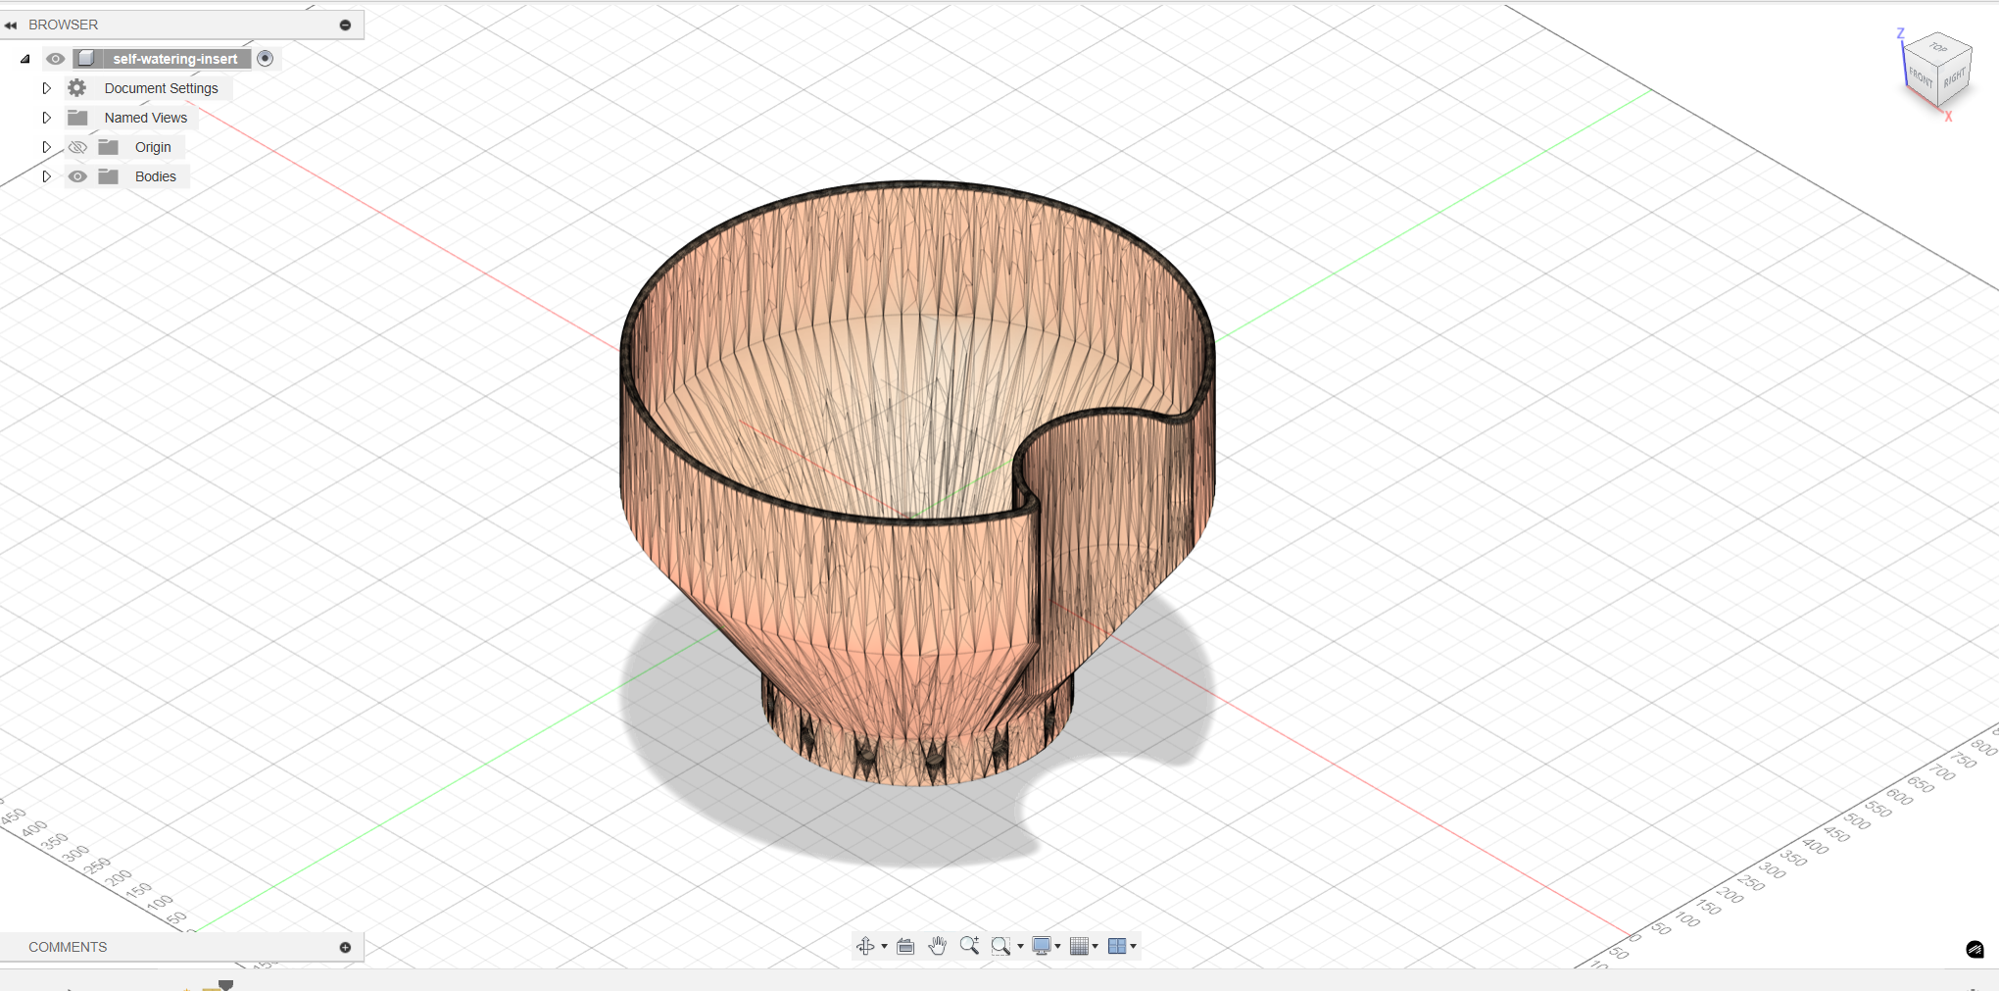
Task: Toggle self-watering-insert component visibility eye
Action: (x=56, y=59)
